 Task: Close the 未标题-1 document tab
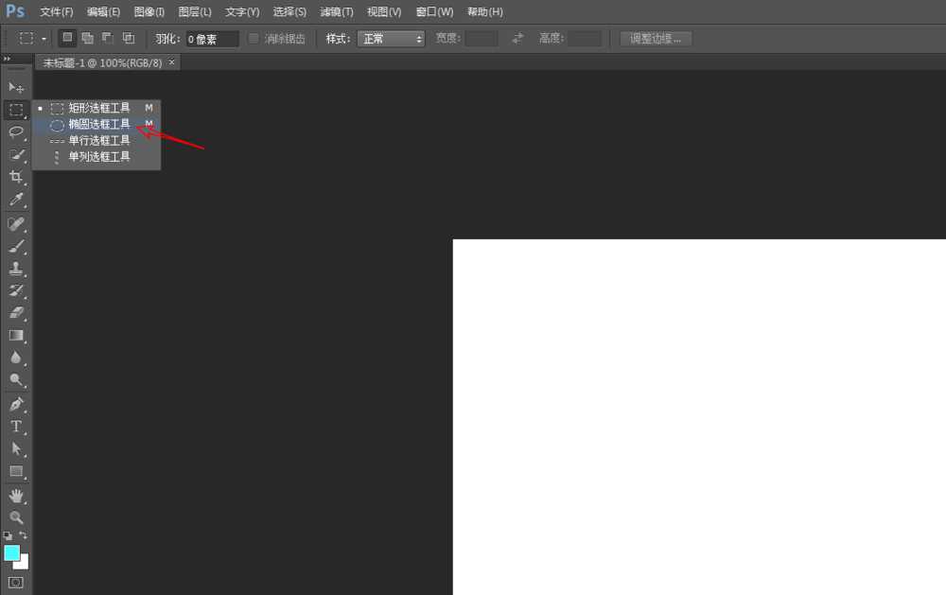[x=172, y=62]
